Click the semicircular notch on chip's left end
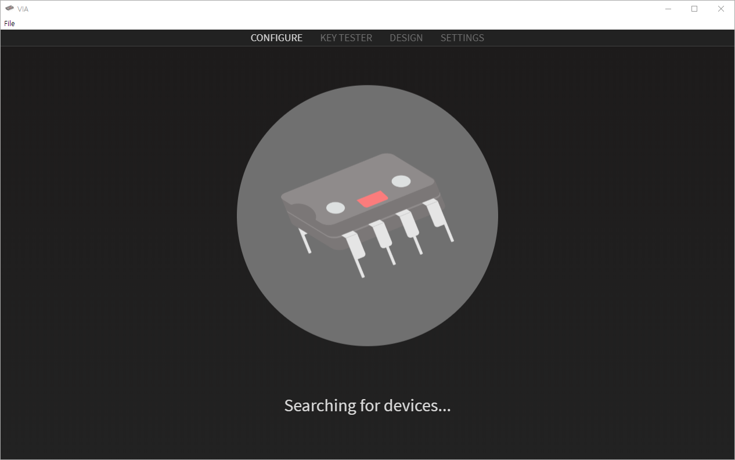This screenshot has height=460, width=735. (299, 213)
